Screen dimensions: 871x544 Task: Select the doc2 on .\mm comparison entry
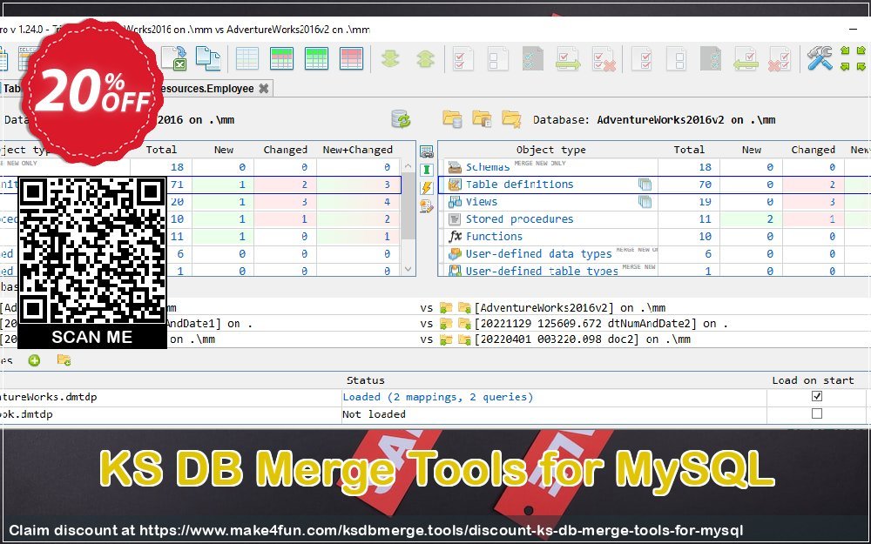point(582,339)
